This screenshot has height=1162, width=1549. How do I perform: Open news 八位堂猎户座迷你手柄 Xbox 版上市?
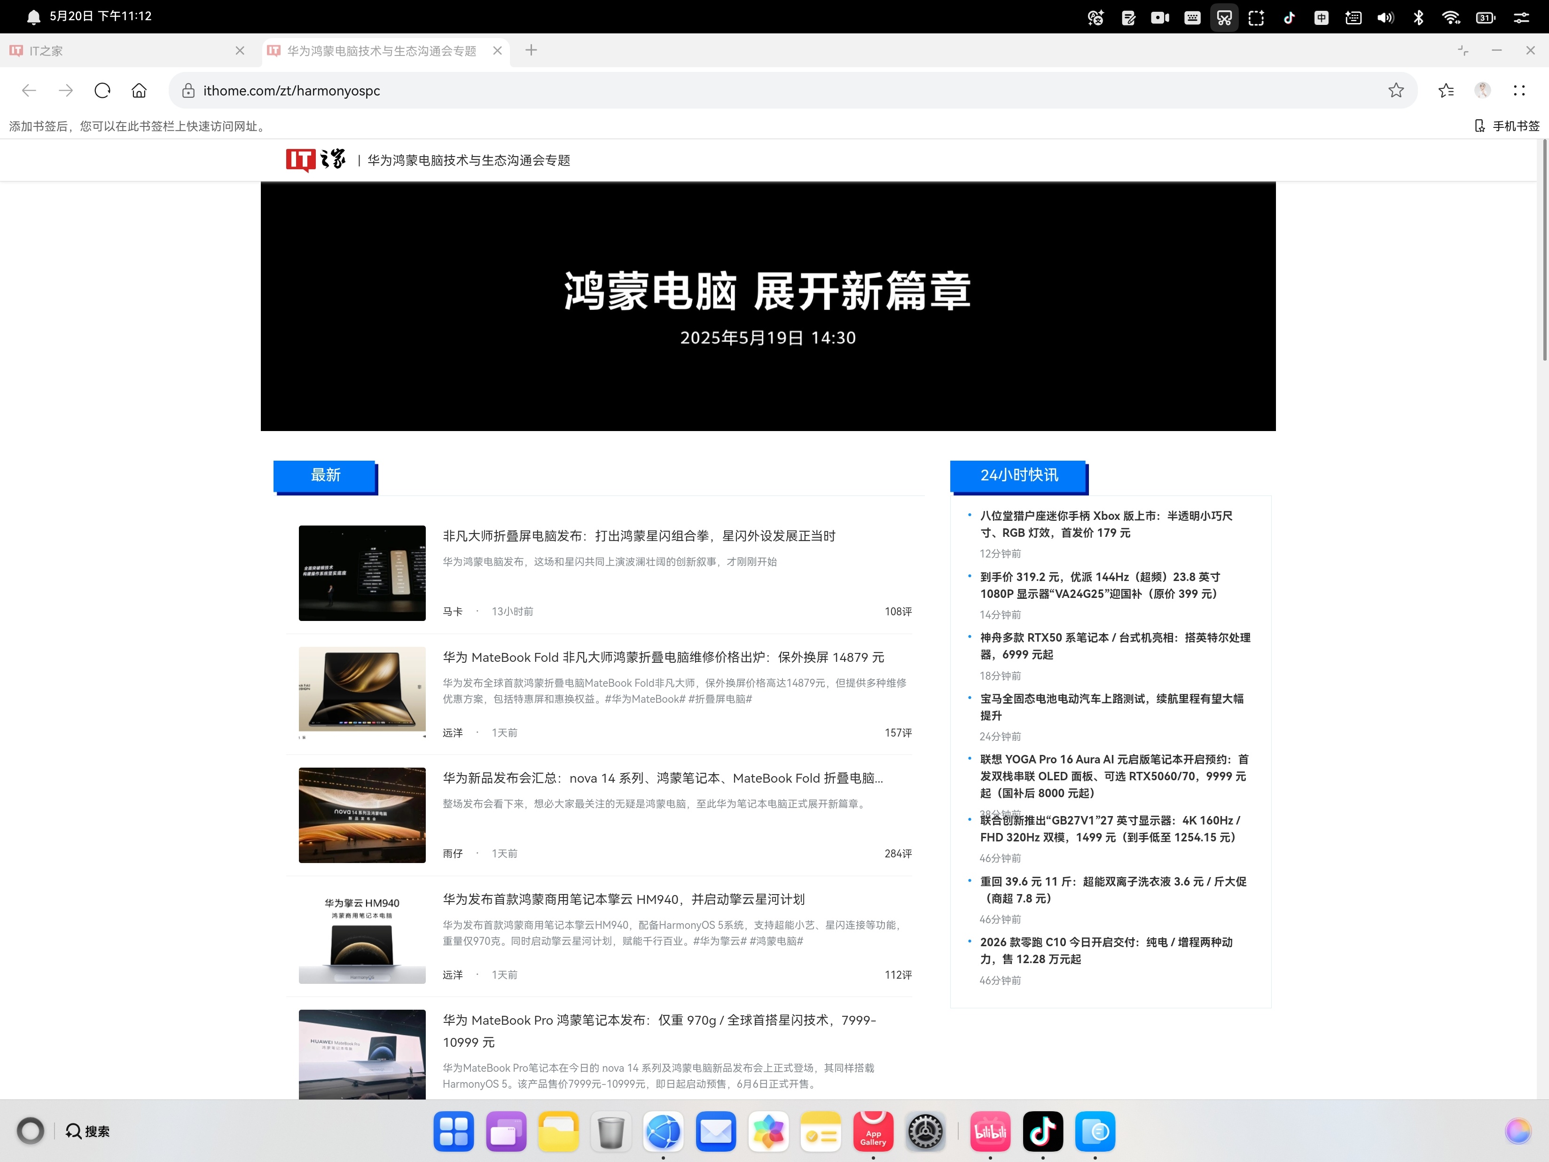[1106, 524]
